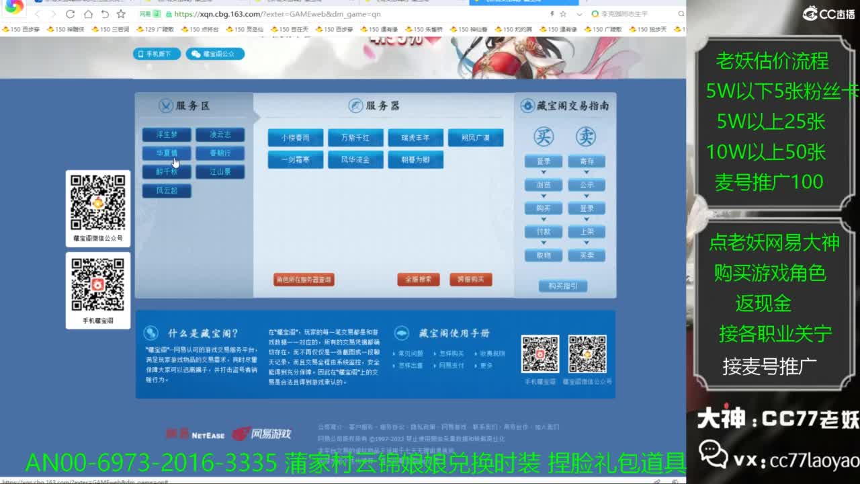Open the browser home page icon

88,14
